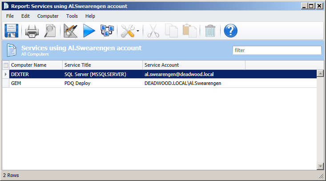Minimize the report window
The width and height of the screenshot is (326, 181).
point(304,6)
